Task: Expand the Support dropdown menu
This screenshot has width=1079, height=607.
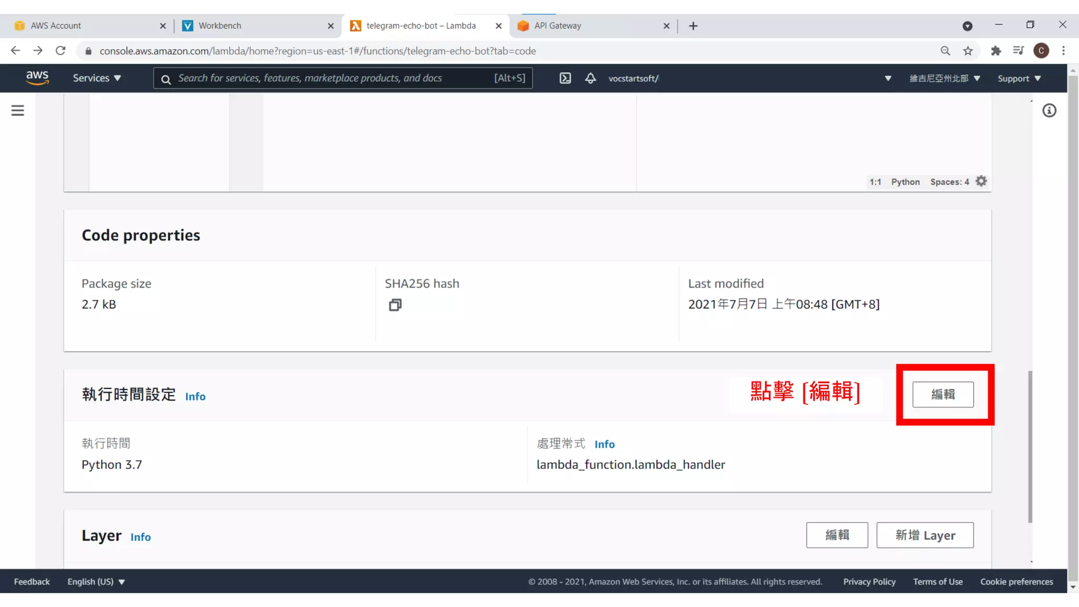Action: [x=1019, y=79]
